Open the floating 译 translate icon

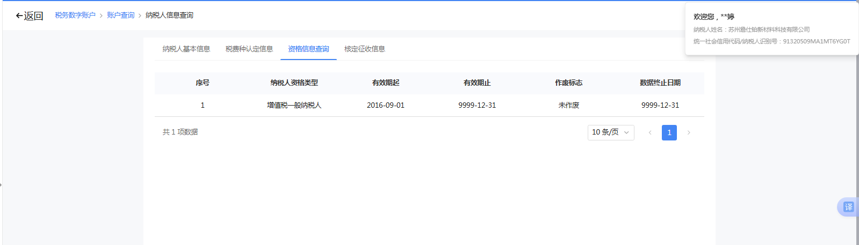pyautogui.click(x=848, y=207)
